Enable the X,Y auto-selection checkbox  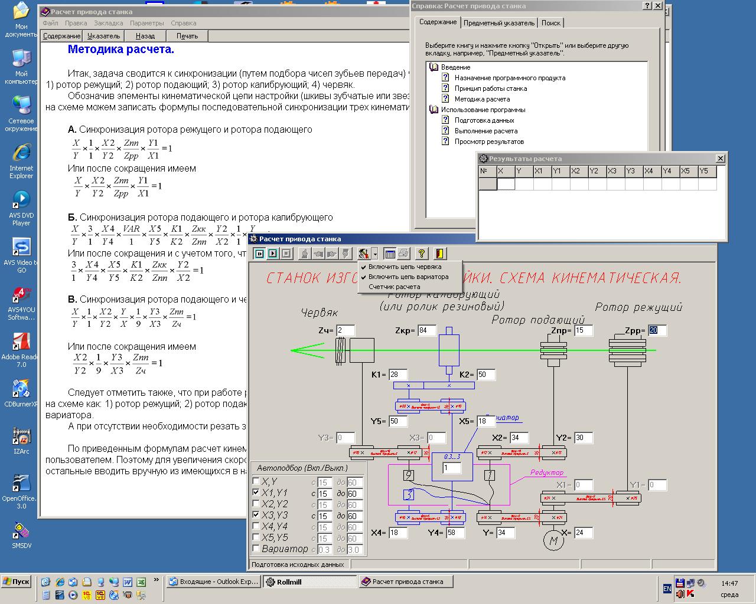pyautogui.click(x=256, y=482)
